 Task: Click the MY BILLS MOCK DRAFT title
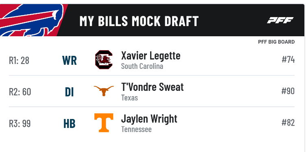click(139, 21)
